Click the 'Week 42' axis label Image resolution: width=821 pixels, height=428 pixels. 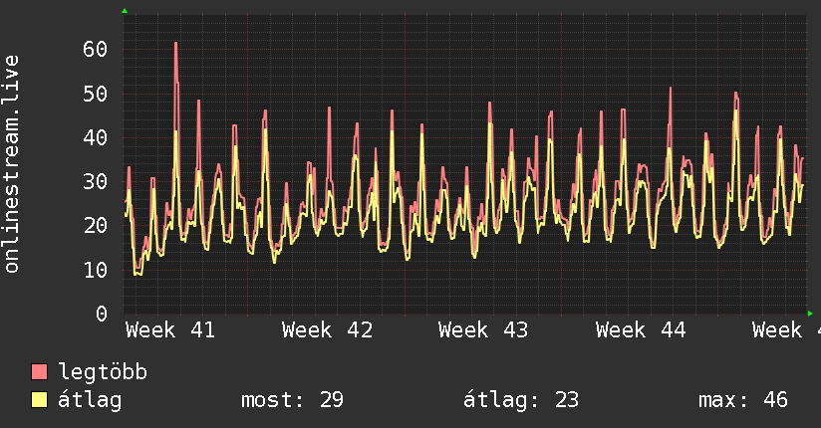[x=327, y=330]
